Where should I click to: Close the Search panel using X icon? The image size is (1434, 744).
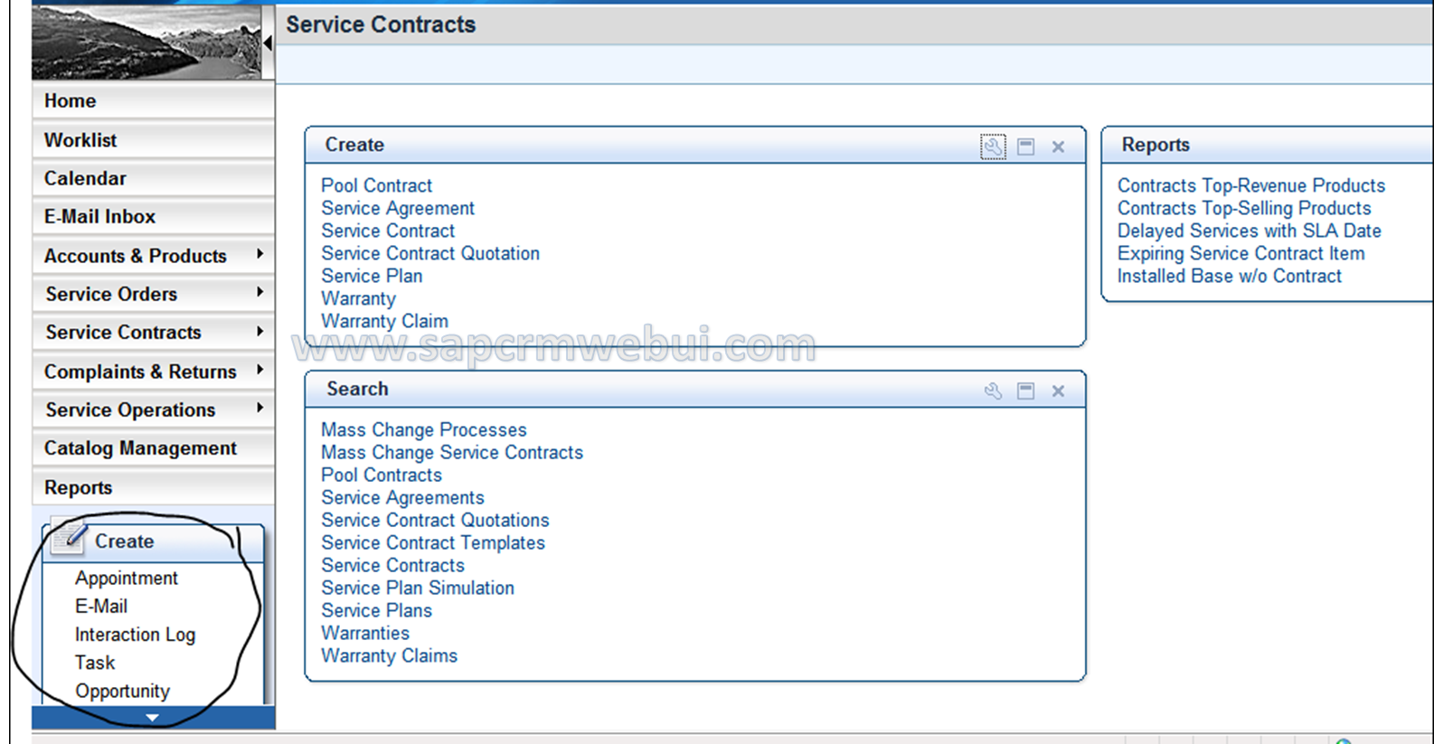(x=1058, y=391)
